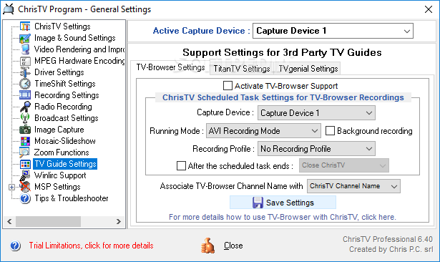Image resolution: width=440 pixels, height=262 pixels.
Task: Select TimeShift Settings tree item
Action: (65, 84)
